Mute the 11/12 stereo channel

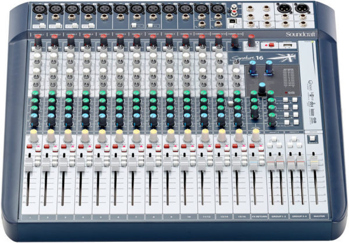point(201,146)
